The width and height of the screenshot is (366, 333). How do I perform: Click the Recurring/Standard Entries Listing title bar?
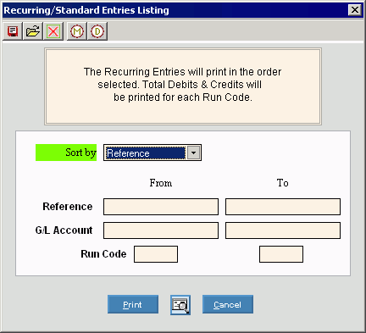tap(175, 10)
